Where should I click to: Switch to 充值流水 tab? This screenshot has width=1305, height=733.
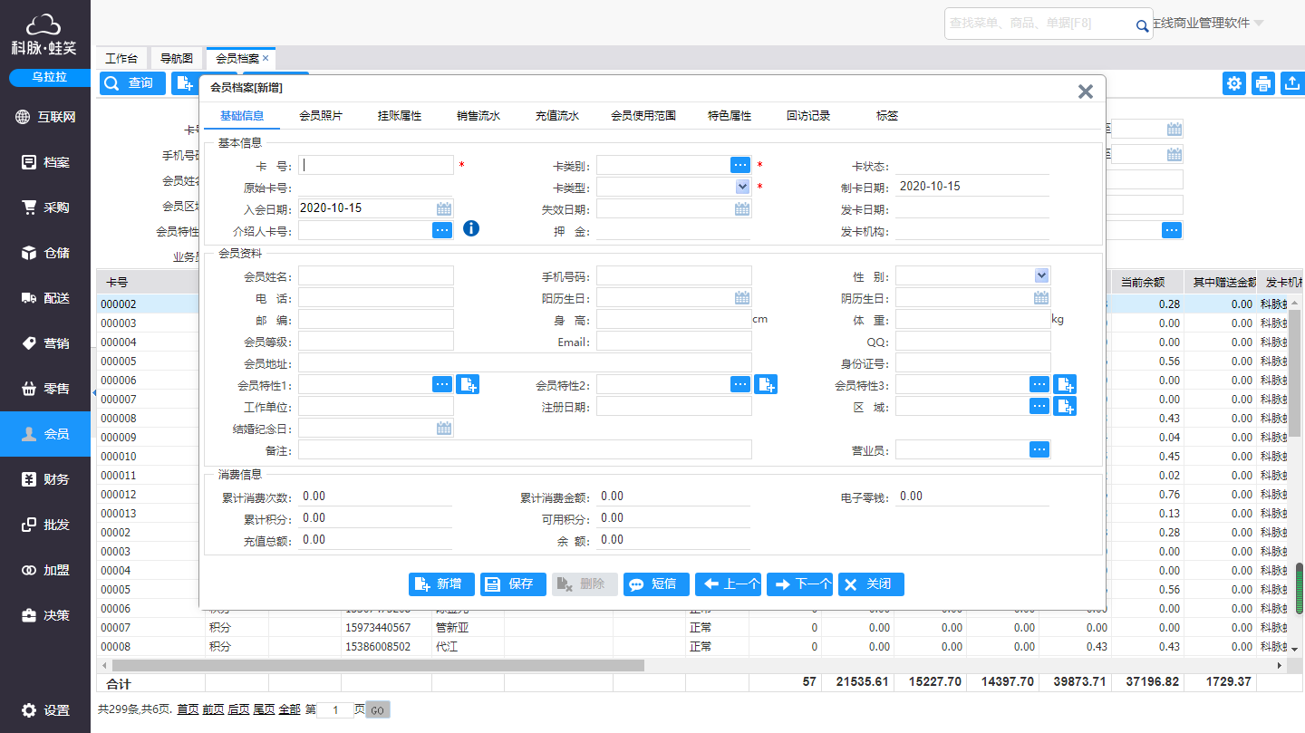557,116
